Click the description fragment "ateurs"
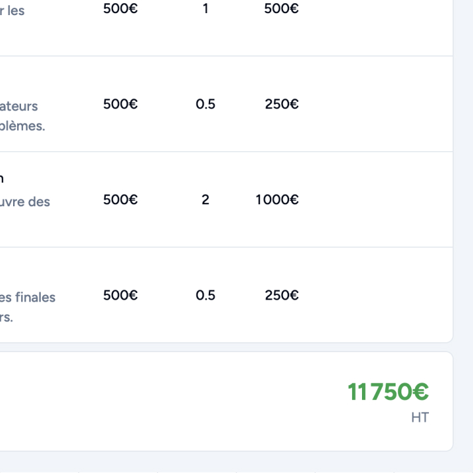The image size is (473, 473). (19, 106)
